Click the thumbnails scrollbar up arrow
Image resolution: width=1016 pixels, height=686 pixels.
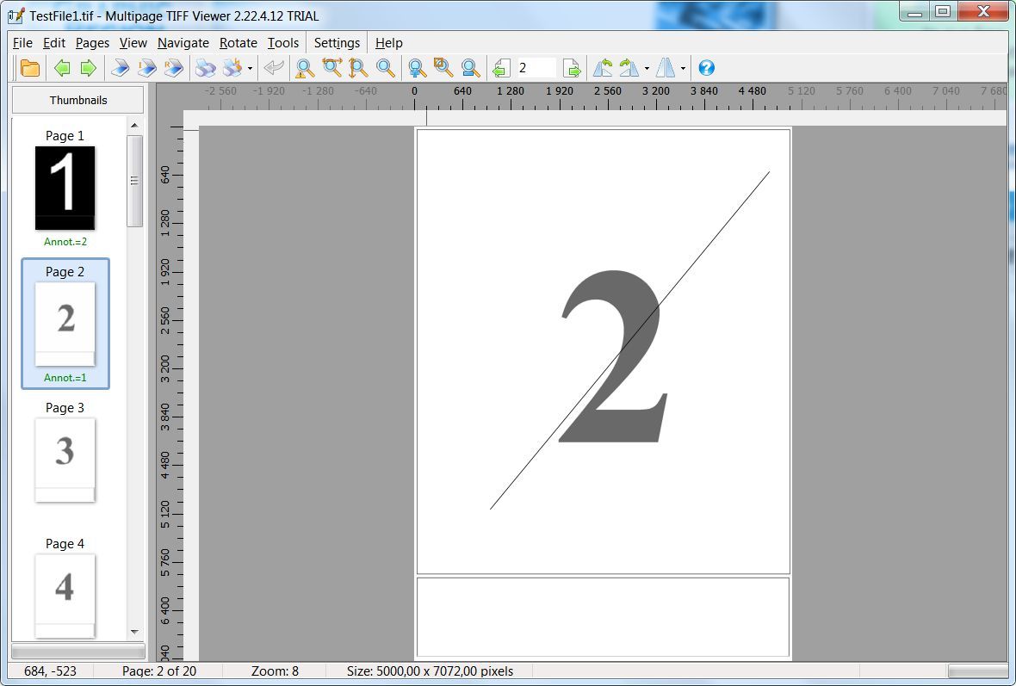(x=135, y=125)
